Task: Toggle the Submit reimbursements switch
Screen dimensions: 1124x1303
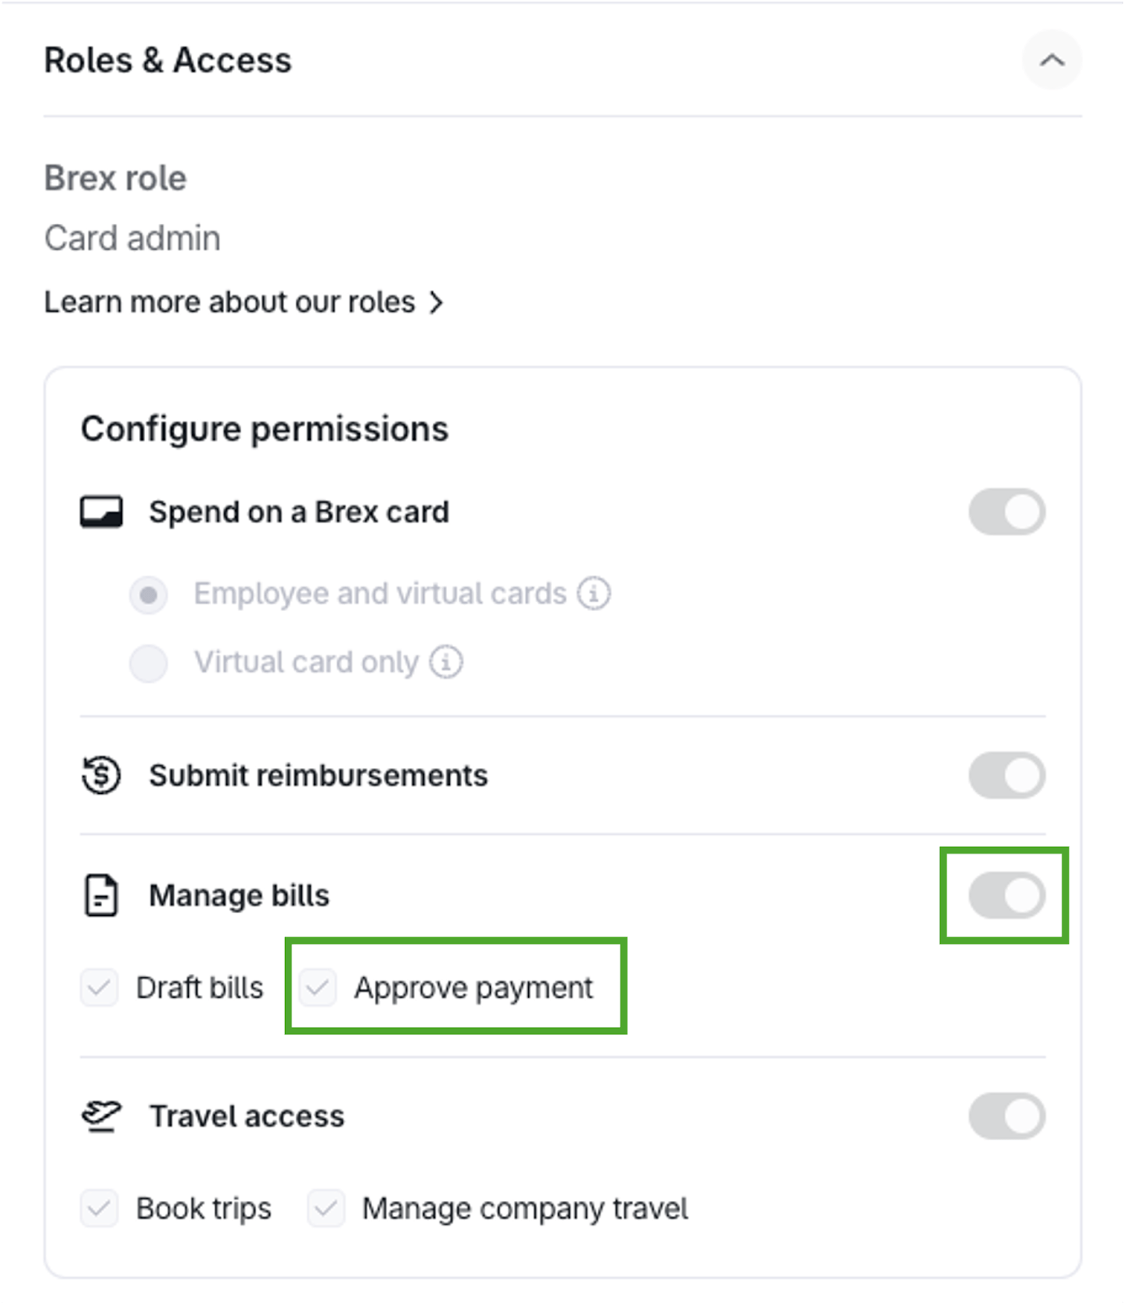Action: click(x=1007, y=775)
